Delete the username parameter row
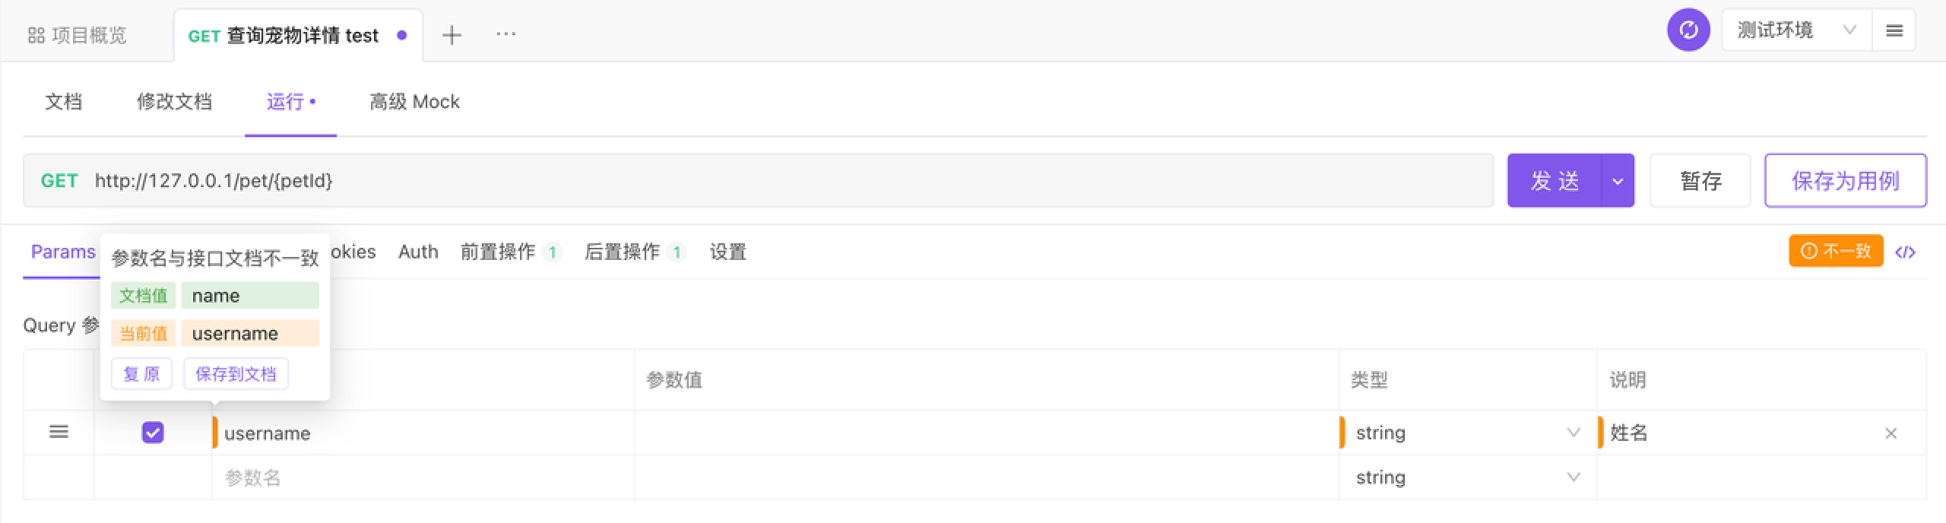The image size is (1946, 523). click(1891, 433)
